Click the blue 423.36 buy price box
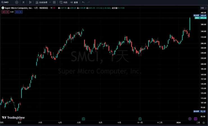 [19, 12]
